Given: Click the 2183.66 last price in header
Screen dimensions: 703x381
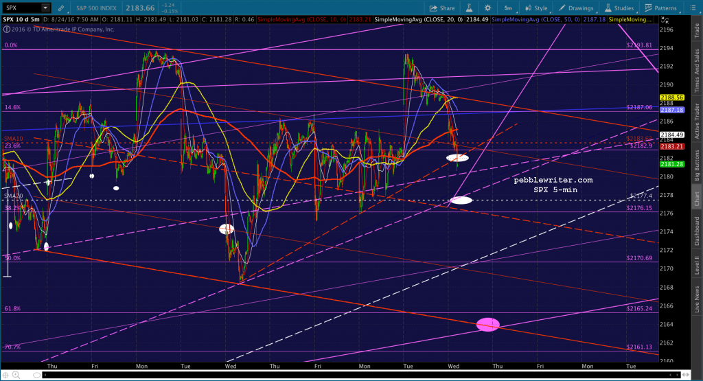Looking at the screenshot, I should tap(141, 8).
